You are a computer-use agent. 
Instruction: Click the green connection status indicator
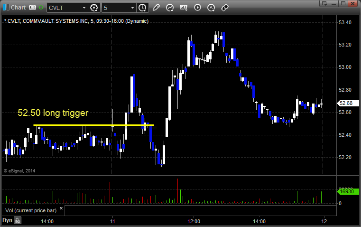click(x=41, y=8)
